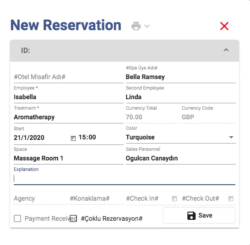
Task: Toggle the #Çoklu Rezervasyon# checkbox
Action: [73, 218]
